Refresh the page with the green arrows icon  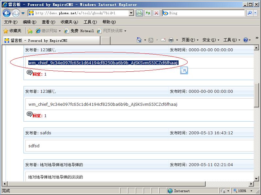coord(148,13)
